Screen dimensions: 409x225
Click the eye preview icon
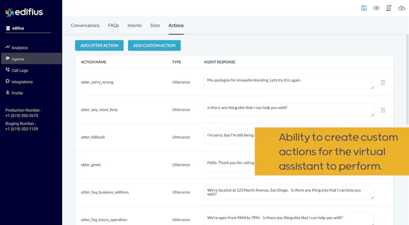[x=376, y=8]
